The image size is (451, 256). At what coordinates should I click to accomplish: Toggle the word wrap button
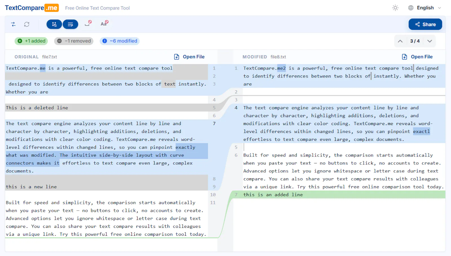pyautogui.click(x=70, y=24)
